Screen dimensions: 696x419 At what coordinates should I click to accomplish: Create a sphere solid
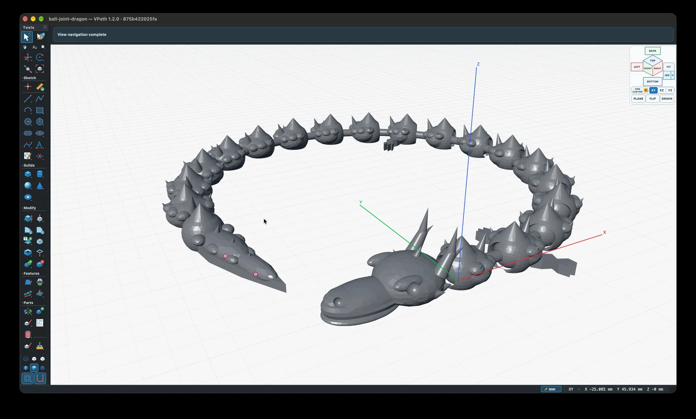point(28,186)
